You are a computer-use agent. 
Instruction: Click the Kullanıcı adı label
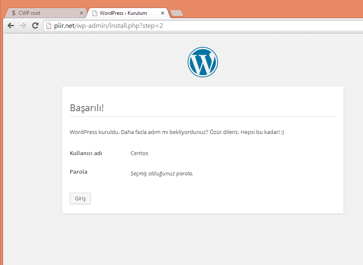(86, 153)
